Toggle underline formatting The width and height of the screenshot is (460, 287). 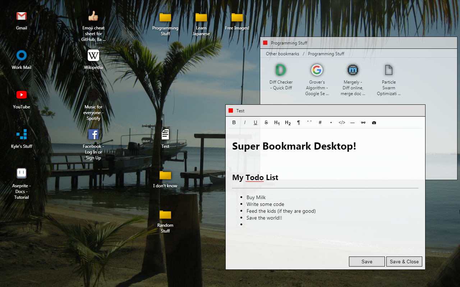pos(256,122)
